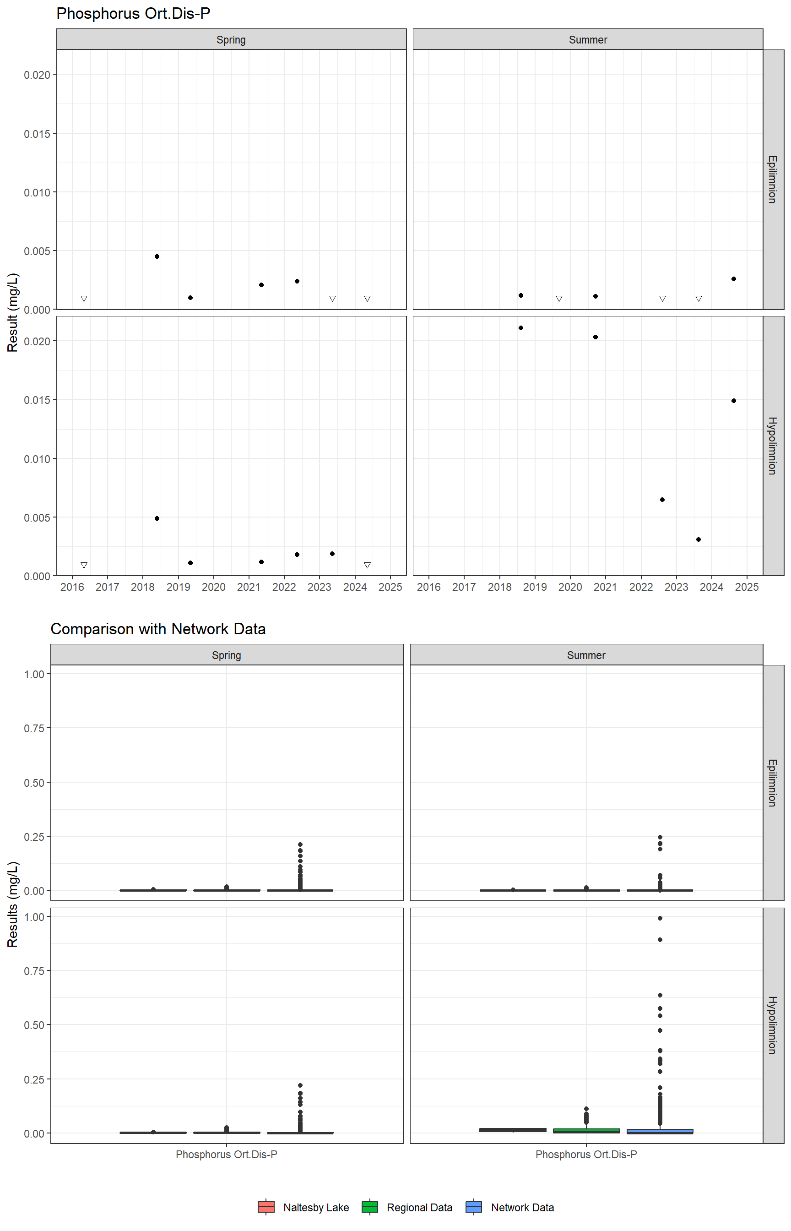The width and height of the screenshot is (791, 1231).
Task: Click the 2025 tick label under the Summer time series
Action: click(x=747, y=587)
